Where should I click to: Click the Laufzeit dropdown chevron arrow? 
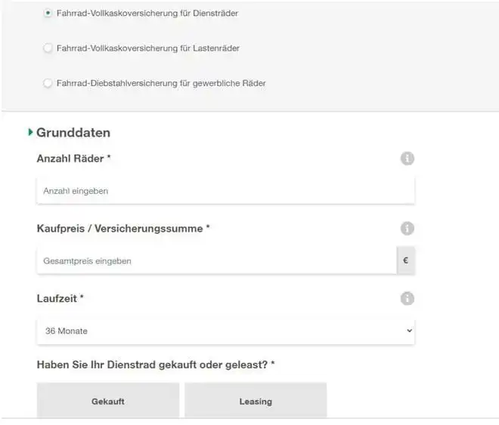409,331
